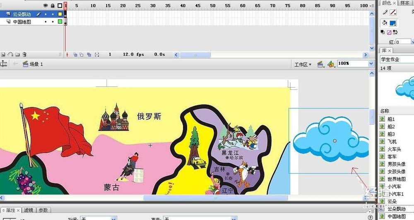This screenshot has width=414, height=220.
Task: Click the timeline horizontal scrollbar thumb
Action: click(195, 55)
